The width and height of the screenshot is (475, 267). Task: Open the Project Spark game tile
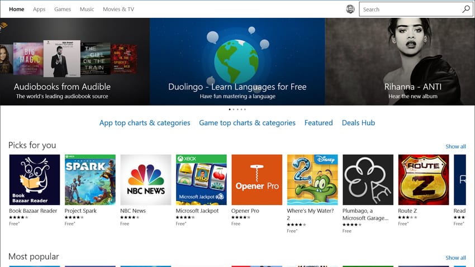[90, 180]
